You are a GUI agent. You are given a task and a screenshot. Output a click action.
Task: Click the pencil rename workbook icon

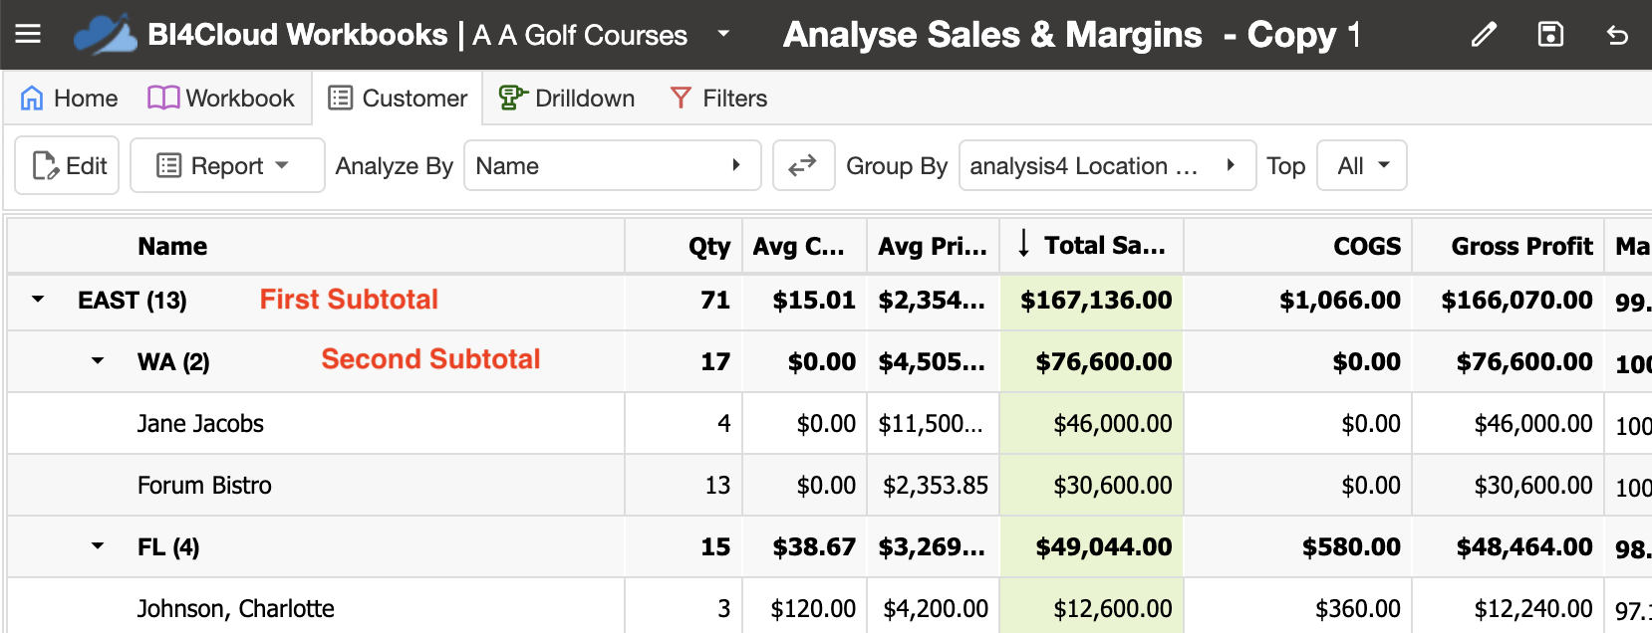[x=1484, y=35]
